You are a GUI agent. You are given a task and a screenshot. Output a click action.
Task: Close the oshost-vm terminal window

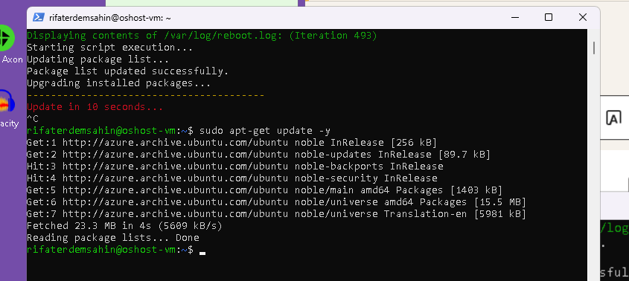point(582,17)
